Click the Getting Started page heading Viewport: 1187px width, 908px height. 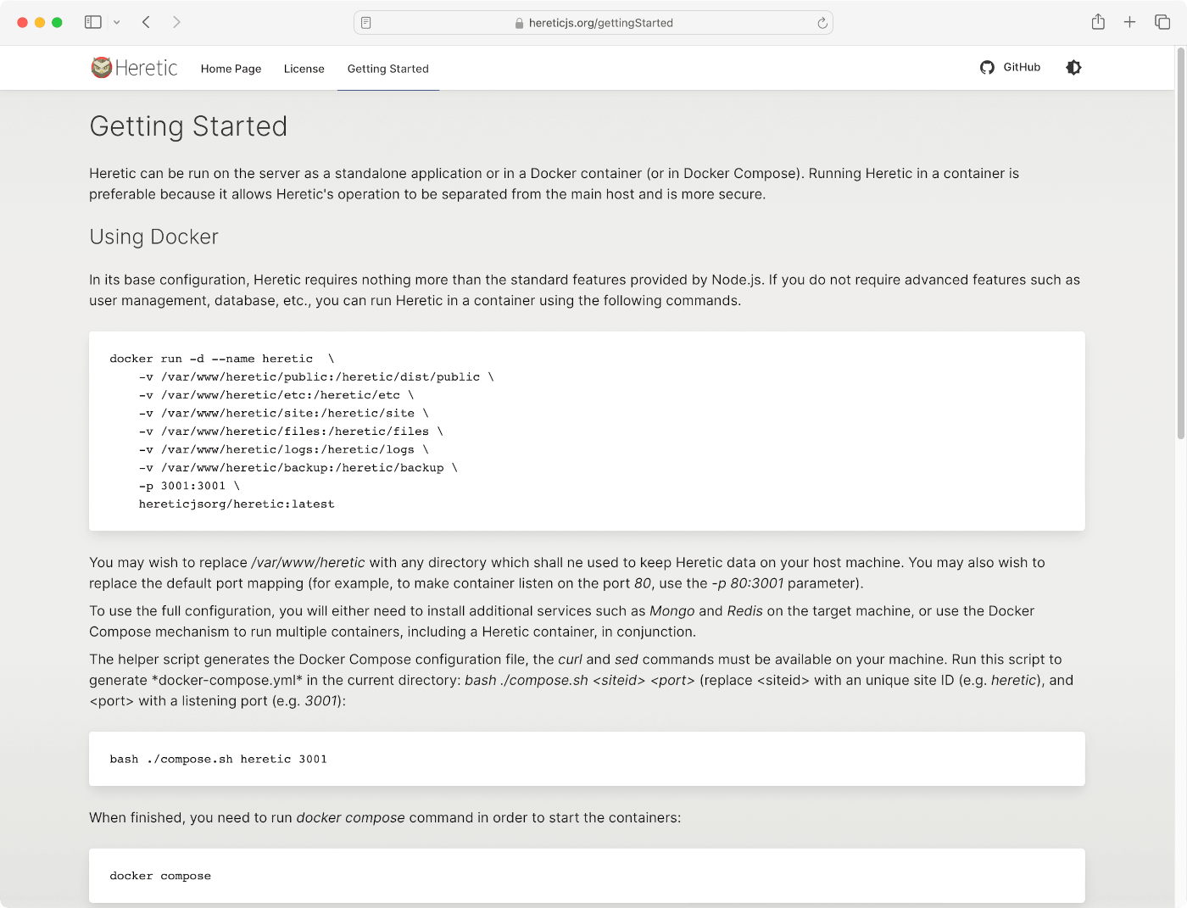click(188, 126)
